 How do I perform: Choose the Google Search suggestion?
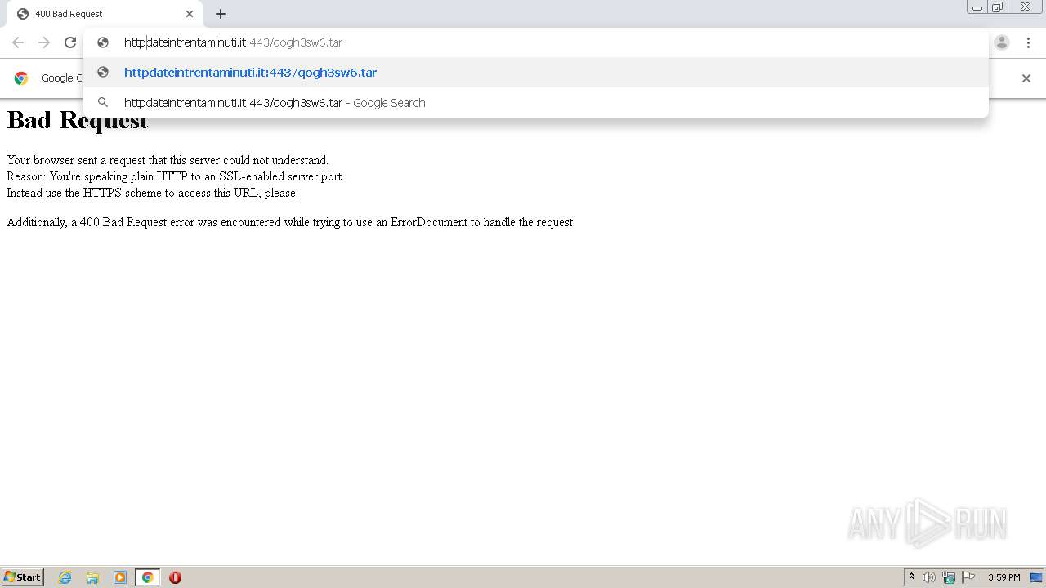click(x=536, y=103)
